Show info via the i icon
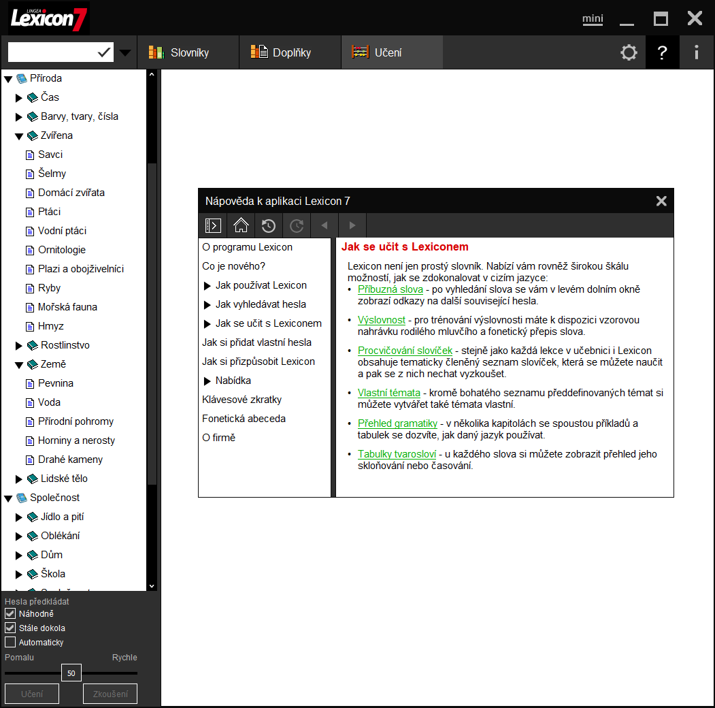This screenshot has height=708, width=715. pos(697,52)
